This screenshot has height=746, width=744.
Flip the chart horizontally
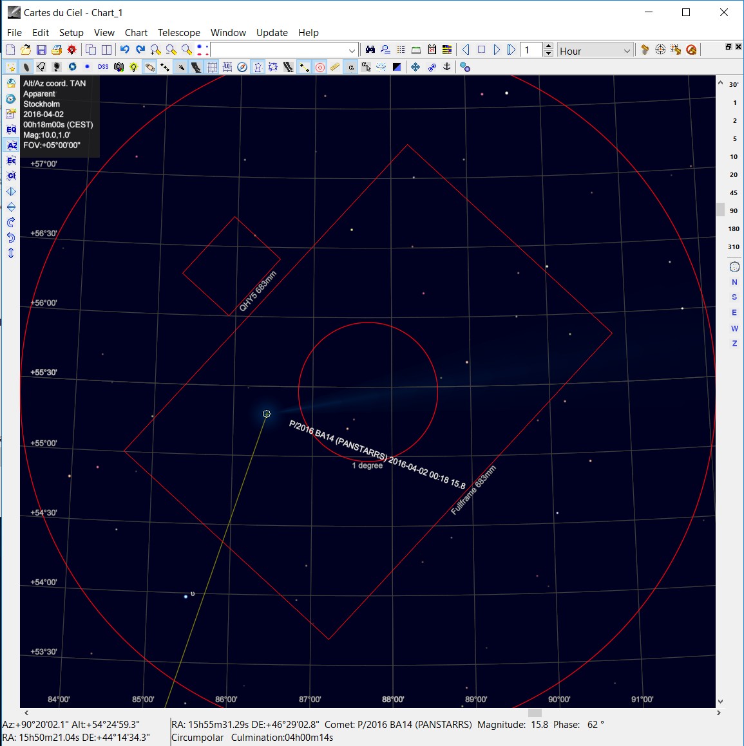pos(12,192)
